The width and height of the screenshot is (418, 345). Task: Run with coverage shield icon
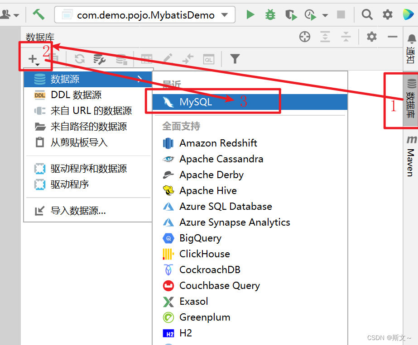click(291, 15)
